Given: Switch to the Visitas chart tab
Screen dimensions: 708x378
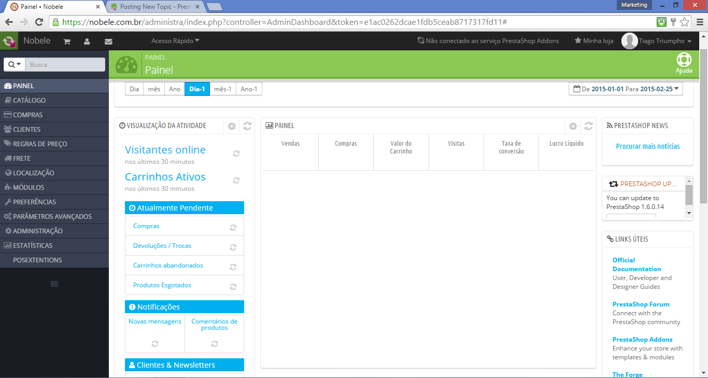Looking at the screenshot, I should [456, 152].
